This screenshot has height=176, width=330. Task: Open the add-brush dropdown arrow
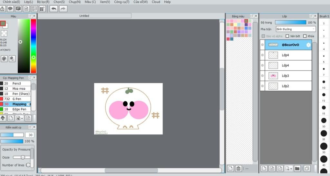[x=22, y=119]
